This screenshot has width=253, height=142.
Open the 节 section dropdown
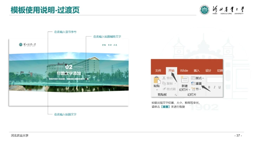[196, 89]
